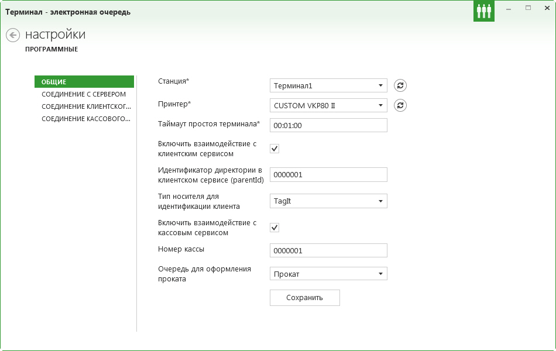Minimize the terminal window
556x351 pixels.
click(509, 9)
